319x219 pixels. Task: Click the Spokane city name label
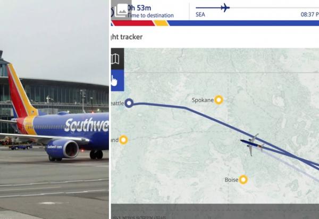203,100
